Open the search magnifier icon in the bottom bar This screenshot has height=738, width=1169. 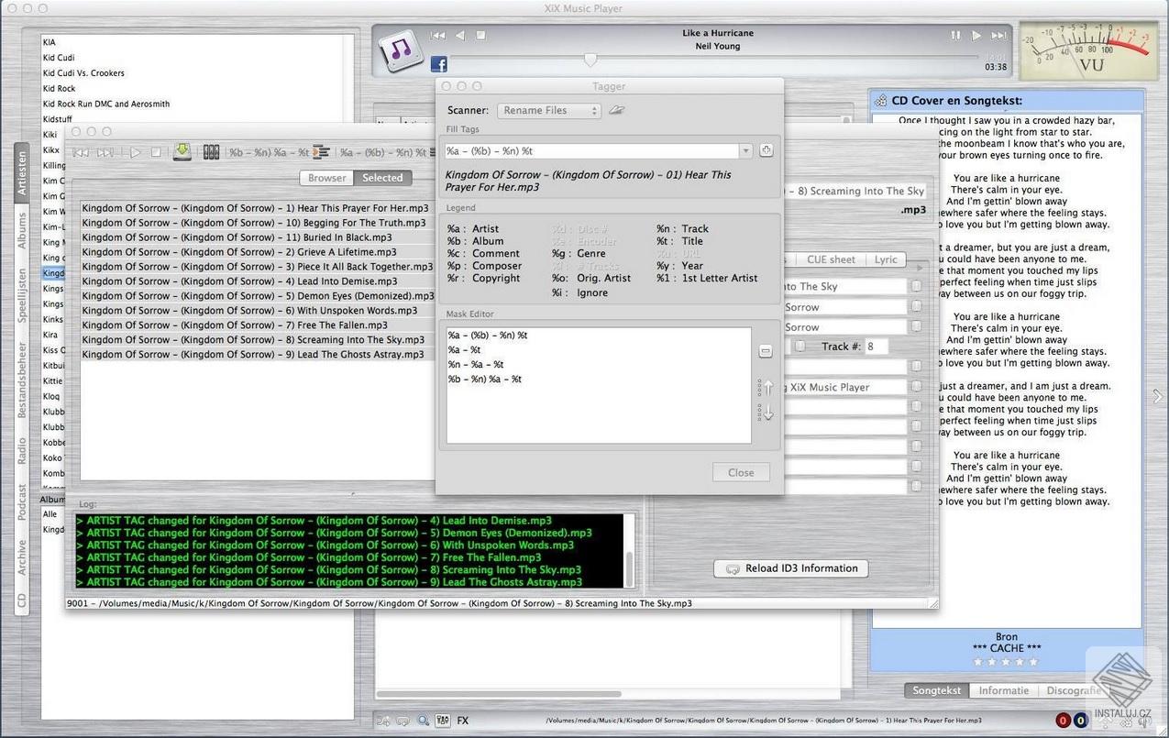pyautogui.click(x=423, y=721)
